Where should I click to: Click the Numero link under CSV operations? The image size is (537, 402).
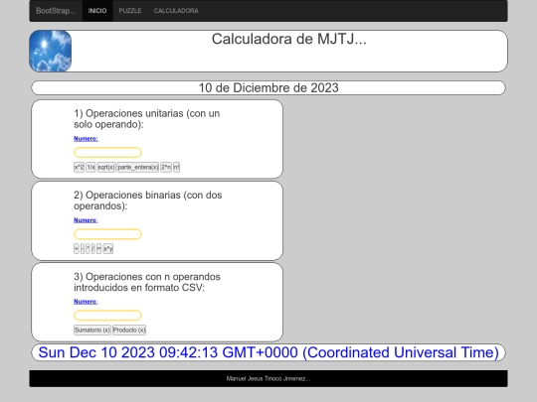[x=86, y=302]
